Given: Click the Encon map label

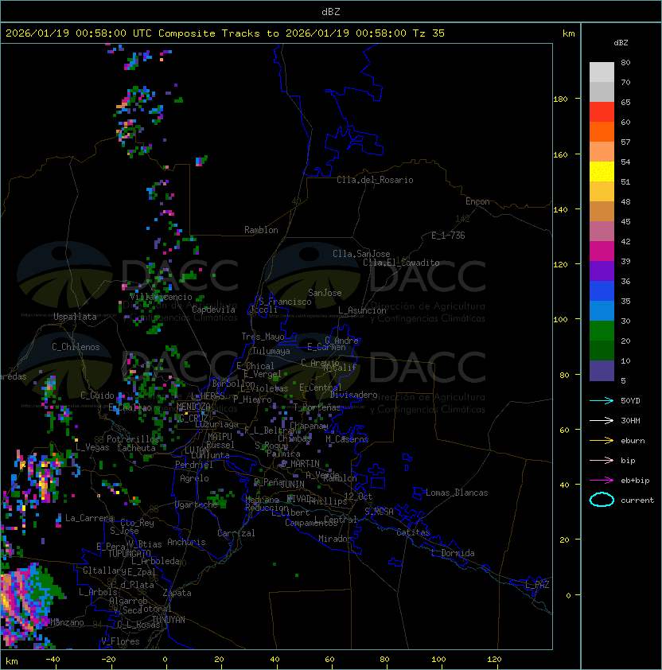Looking at the screenshot, I should point(477,201).
